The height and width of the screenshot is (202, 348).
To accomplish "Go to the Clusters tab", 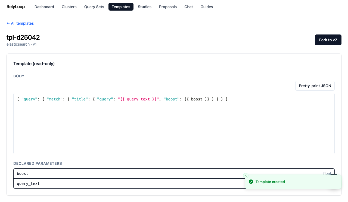I will click(69, 7).
